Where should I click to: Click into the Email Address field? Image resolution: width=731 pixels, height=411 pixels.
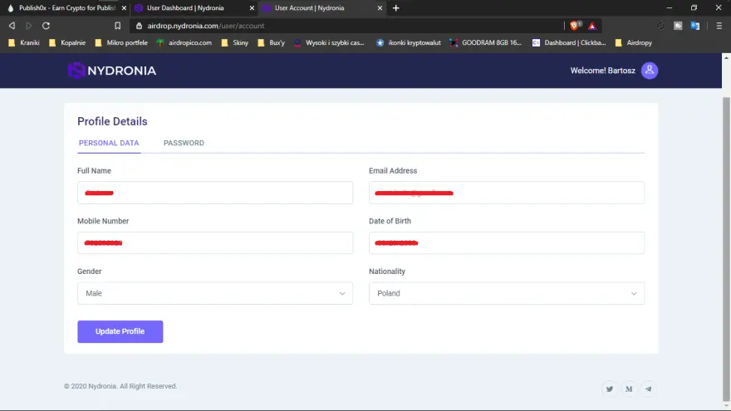[x=506, y=193]
